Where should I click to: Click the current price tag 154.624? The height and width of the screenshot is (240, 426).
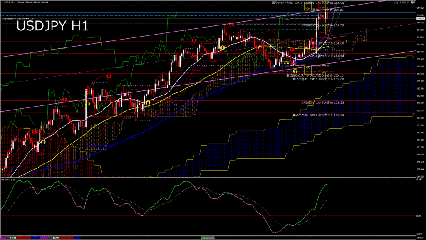[x=420, y=19]
